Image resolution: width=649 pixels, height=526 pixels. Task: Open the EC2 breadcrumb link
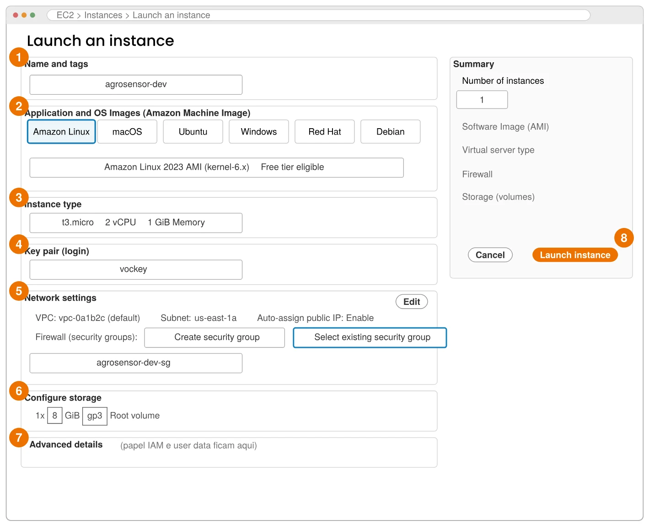click(x=65, y=15)
